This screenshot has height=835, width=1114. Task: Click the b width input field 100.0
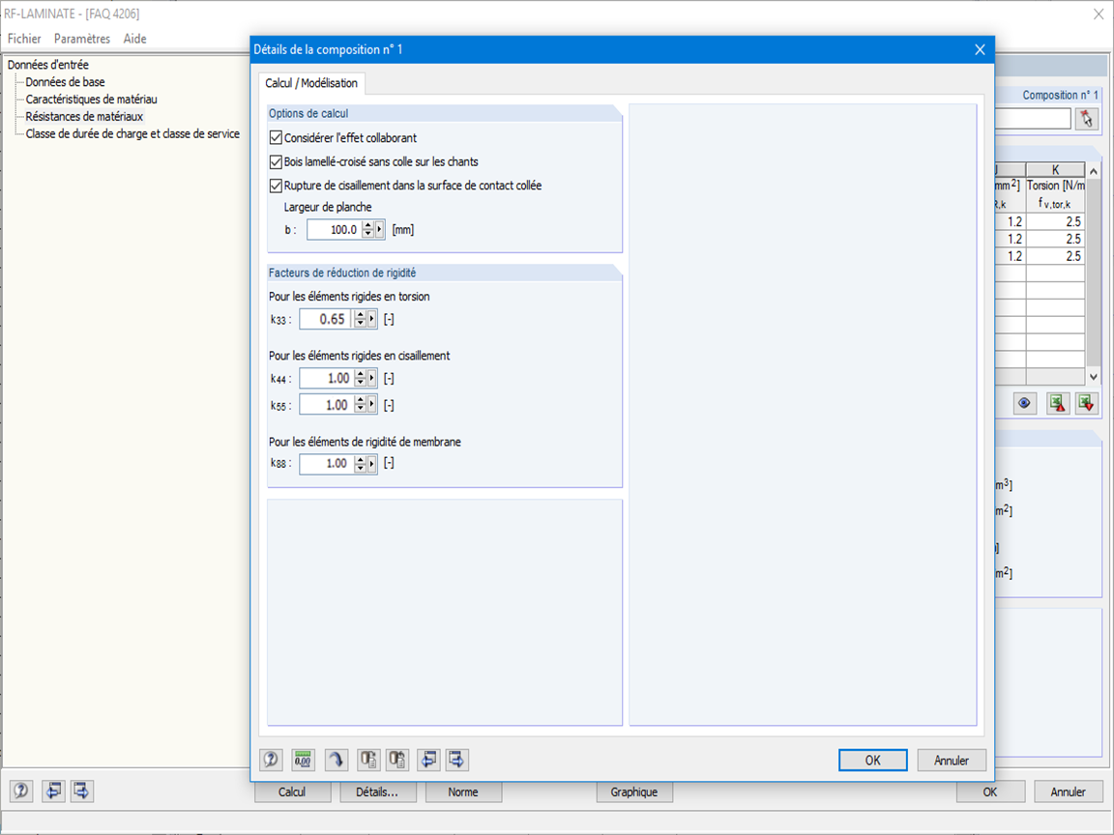tap(334, 229)
